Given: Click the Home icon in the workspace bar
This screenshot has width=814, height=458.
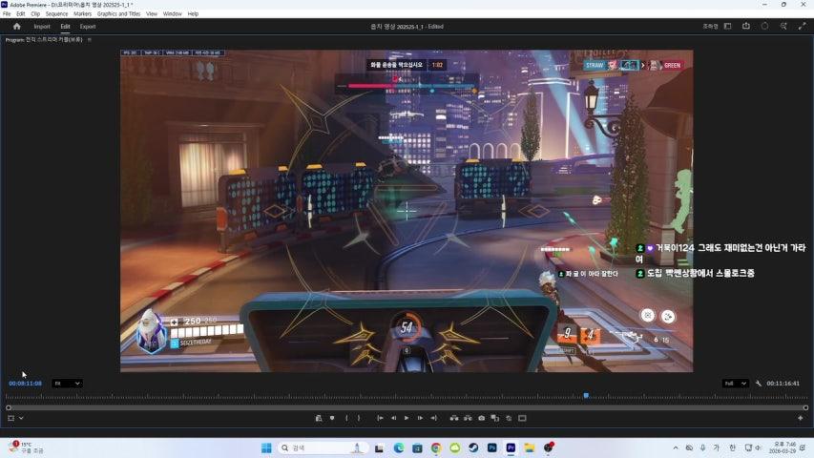Looking at the screenshot, I should (x=16, y=26).
